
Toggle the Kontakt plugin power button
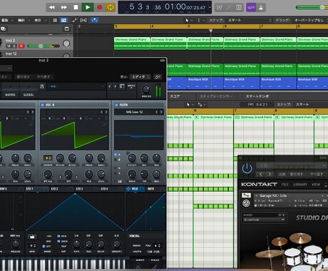[x=247, y=168]
